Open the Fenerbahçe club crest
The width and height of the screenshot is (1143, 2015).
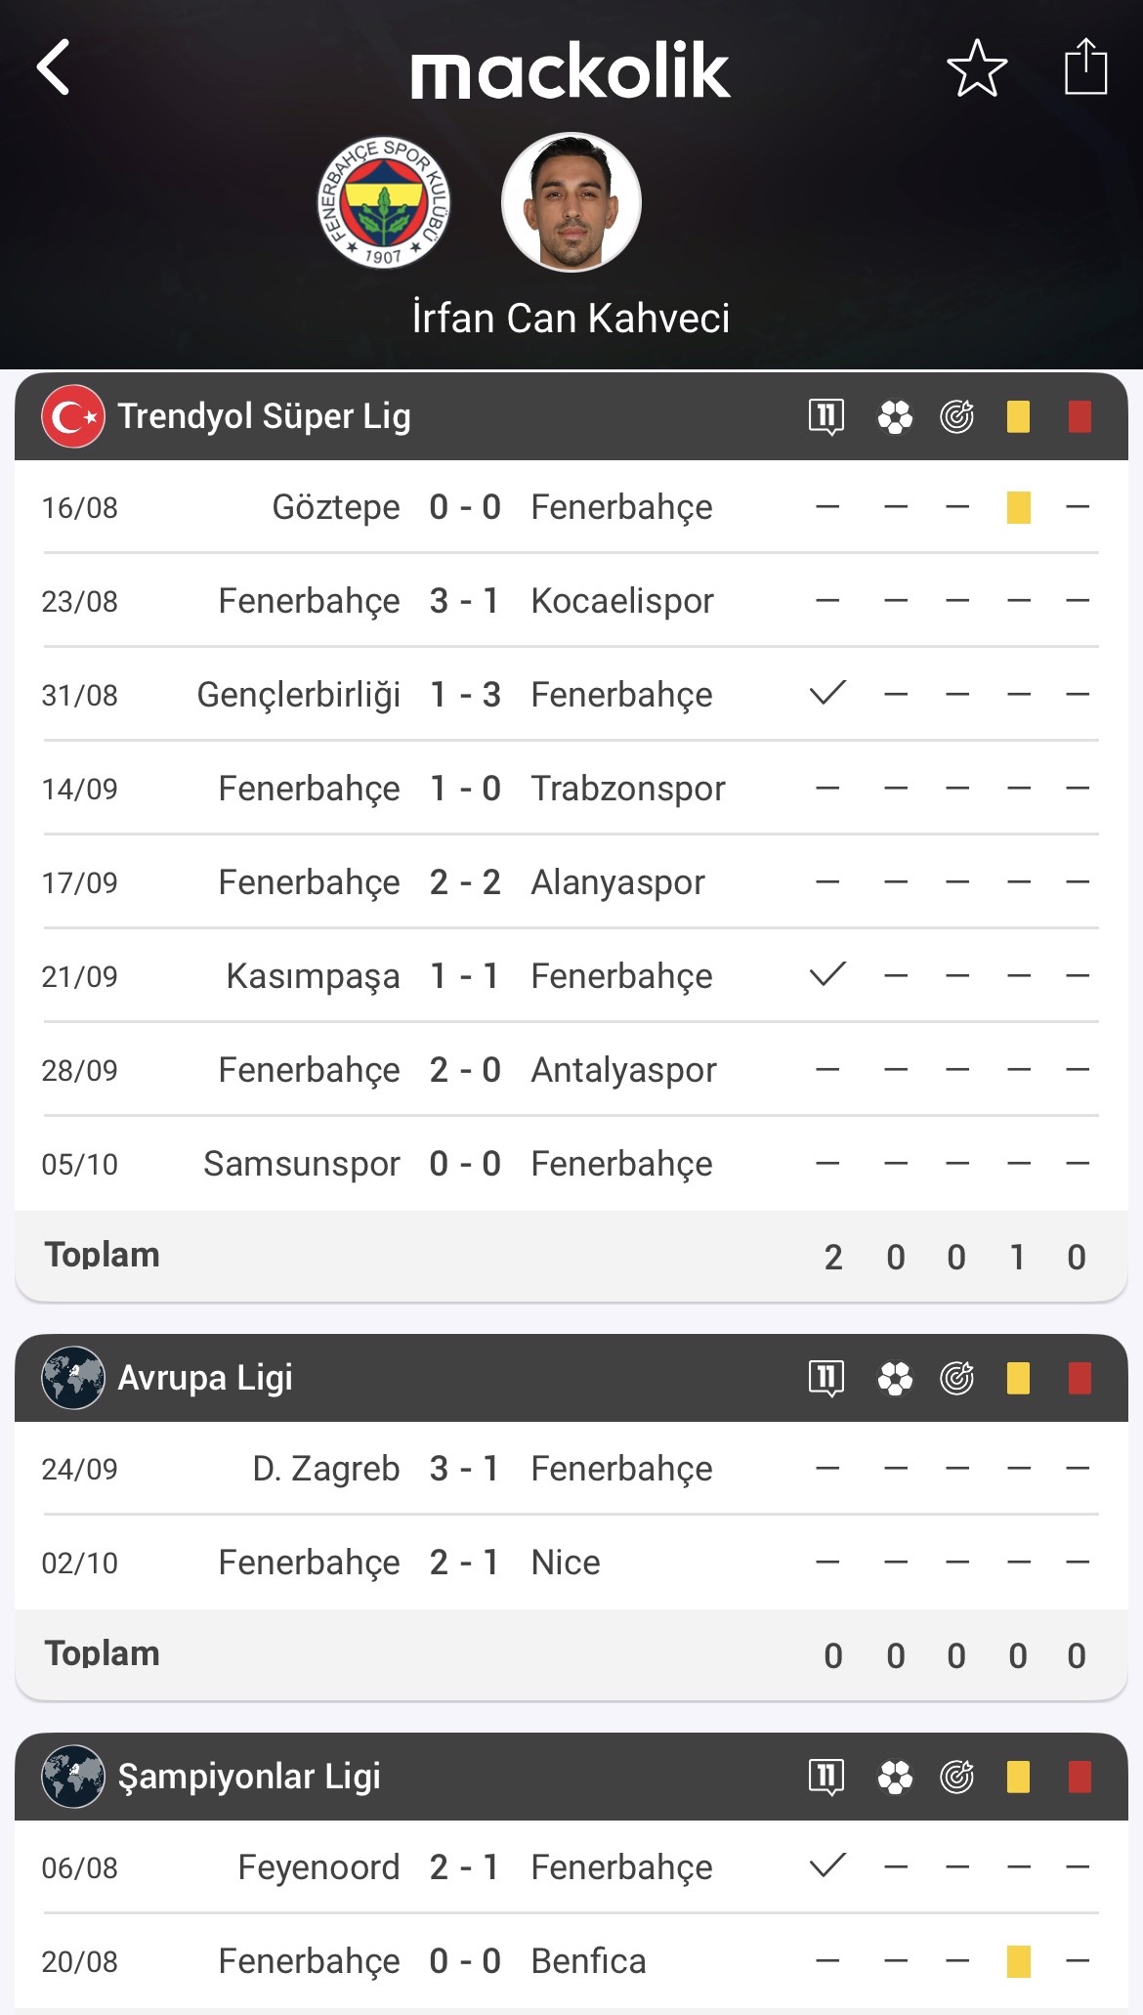coord(384,202)
